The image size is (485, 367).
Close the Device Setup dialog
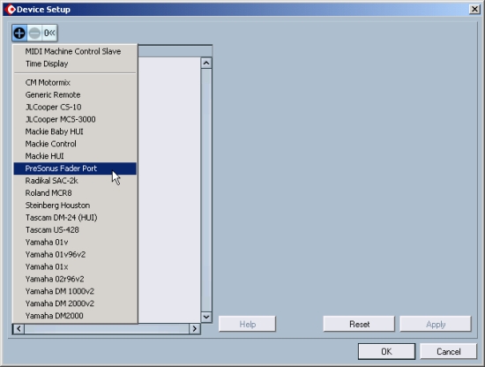click(x=474, y=10)
